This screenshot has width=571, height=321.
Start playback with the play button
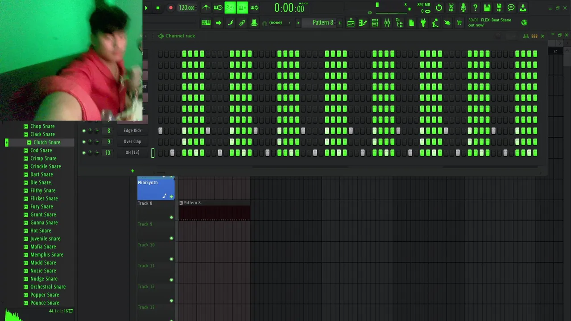(146, 8)
